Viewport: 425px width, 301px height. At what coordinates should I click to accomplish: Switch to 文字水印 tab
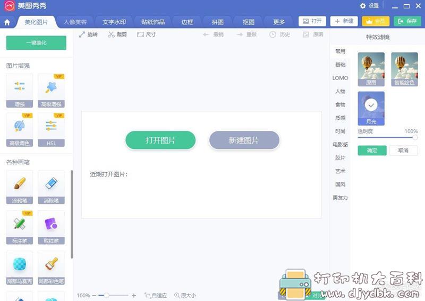click(114, 22)
